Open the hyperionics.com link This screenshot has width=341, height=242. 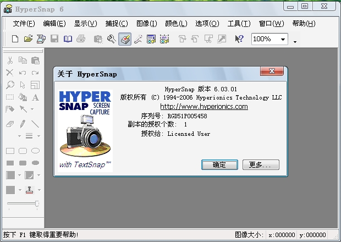[x=204, y=107]
